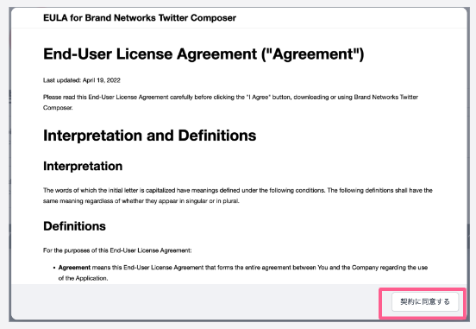Click the 契約に同意する agree button
476x329 pixels.
point(425,302)
